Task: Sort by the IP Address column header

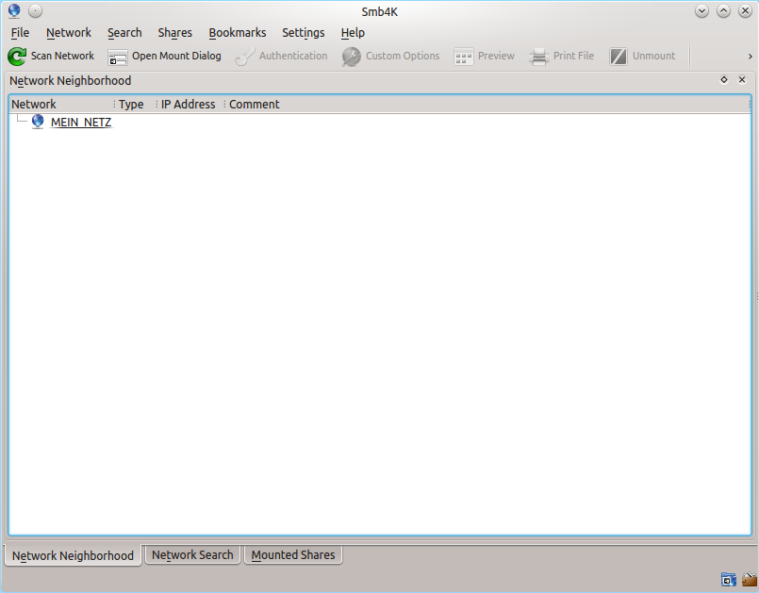Action: coord(190,104)
